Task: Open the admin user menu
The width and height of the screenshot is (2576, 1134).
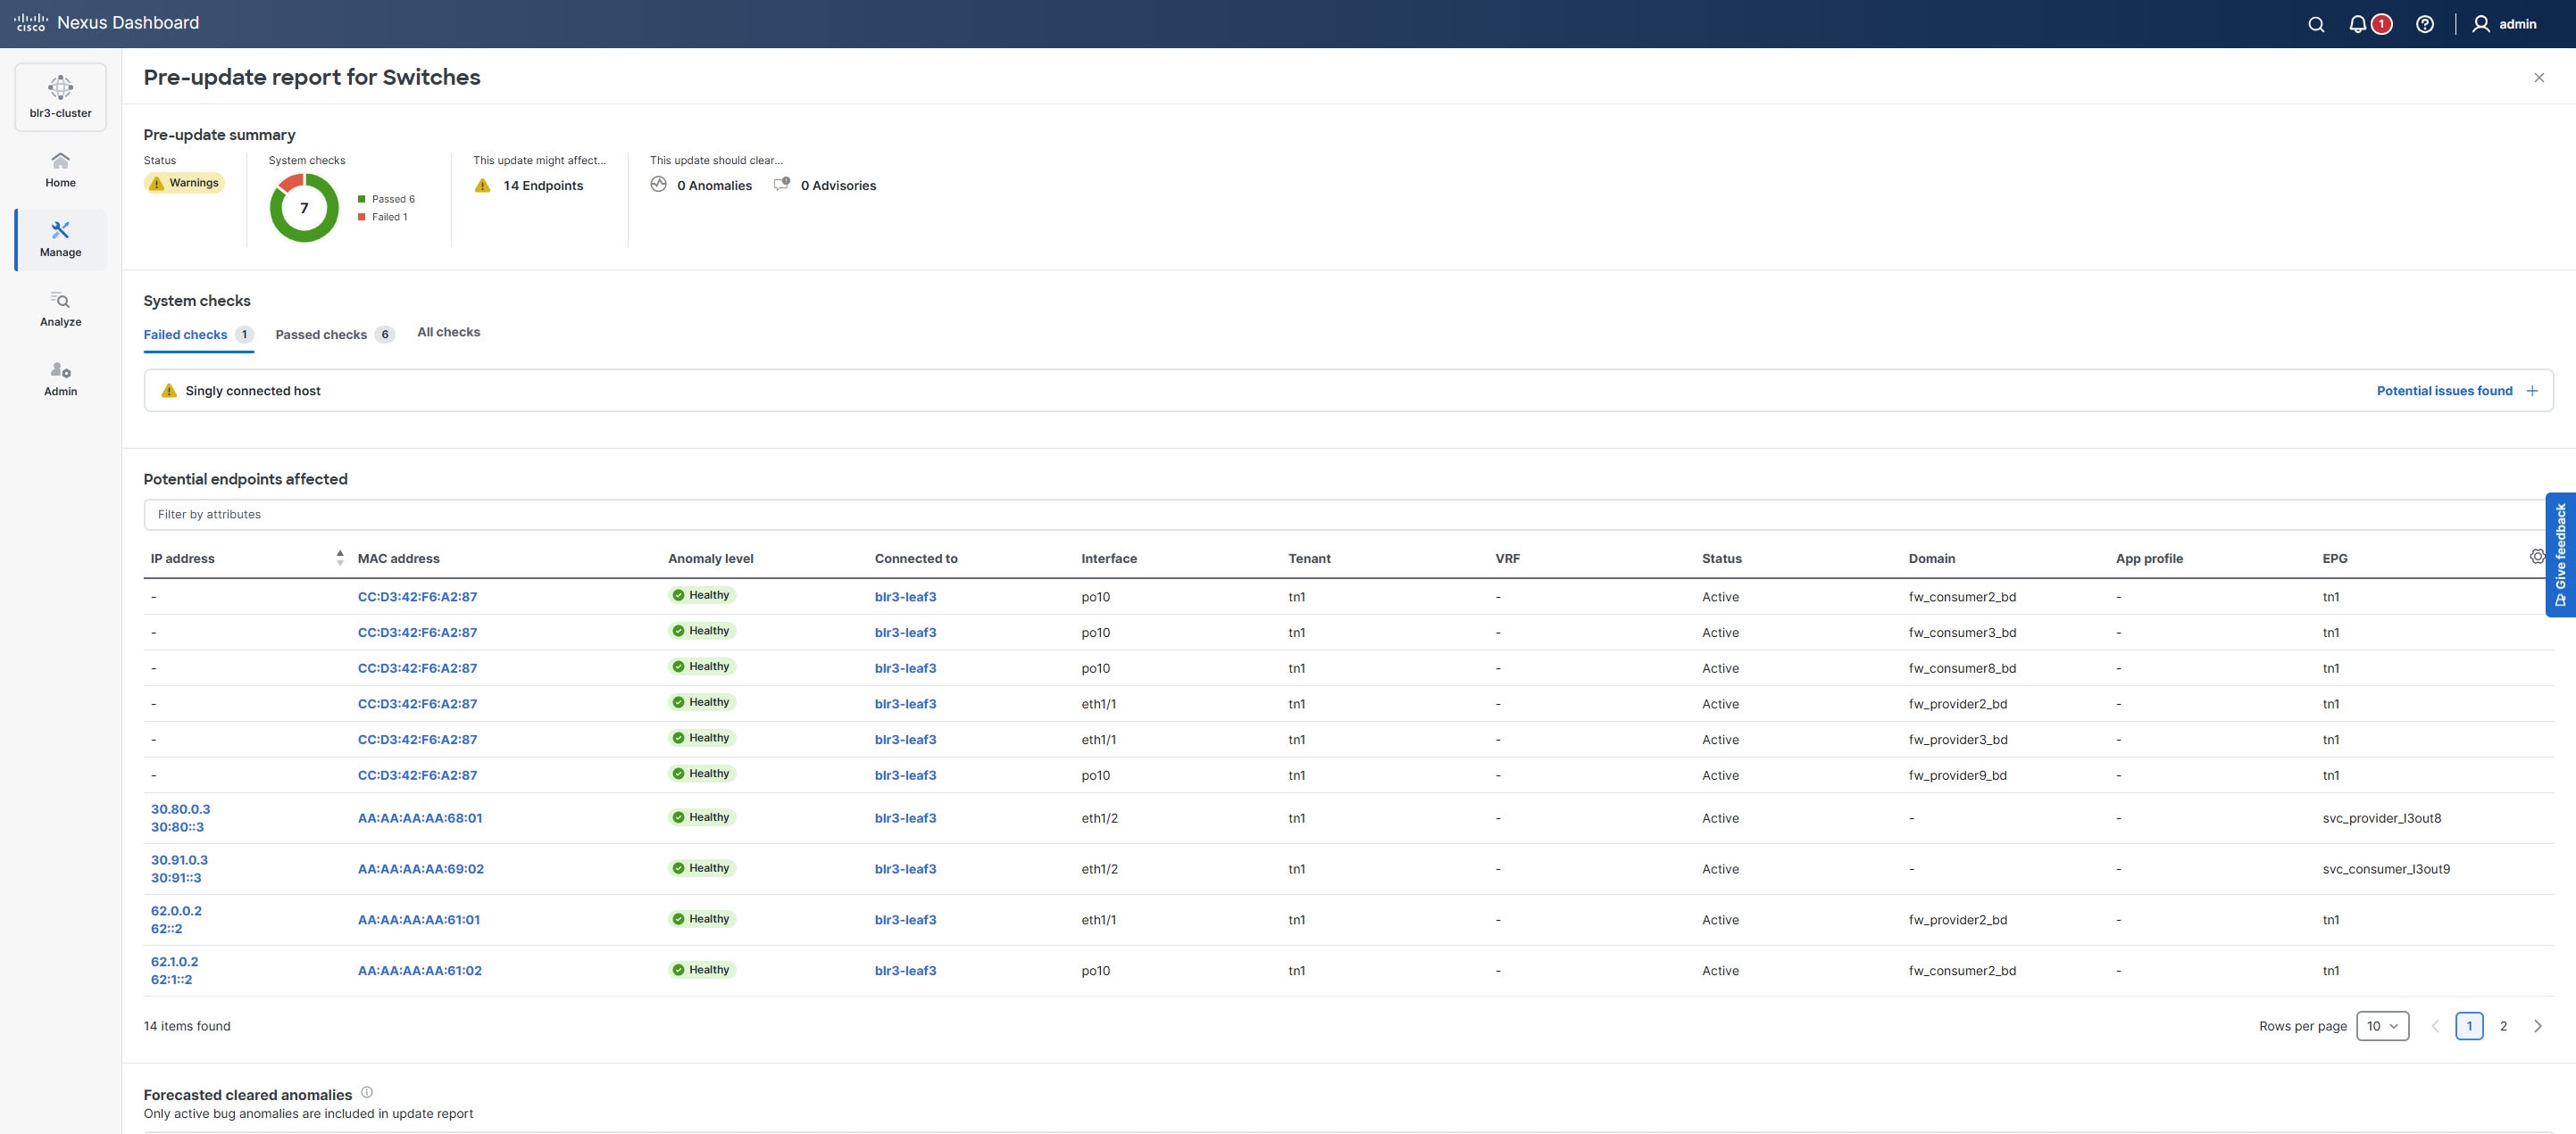Action: 2504,24
